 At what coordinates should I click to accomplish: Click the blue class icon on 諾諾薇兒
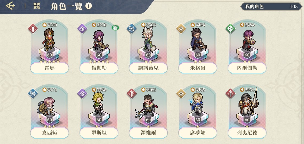pyautogui.click(x=132, y=29)
